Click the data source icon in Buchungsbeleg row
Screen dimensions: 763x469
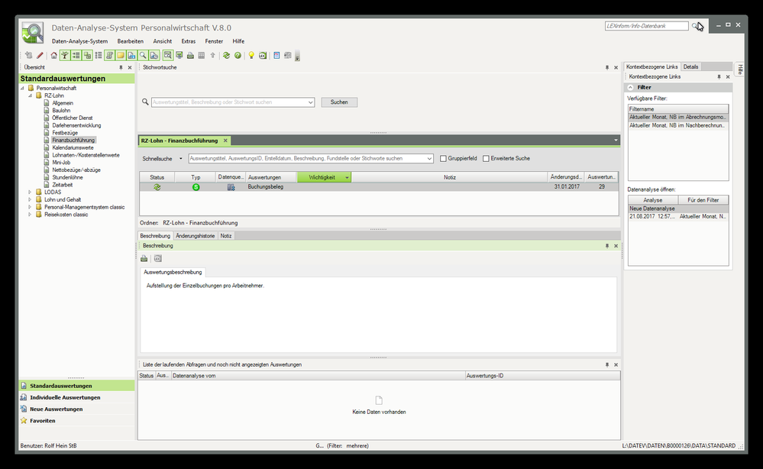[x=231, y=187]
